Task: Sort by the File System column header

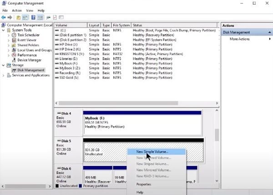Action: [x=121, y=25]
